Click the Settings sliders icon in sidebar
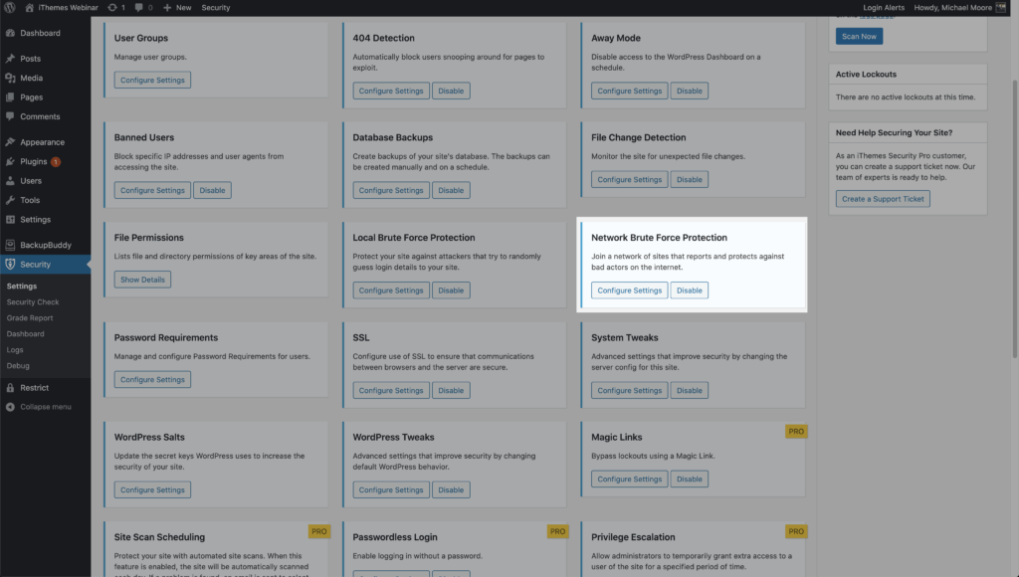 click(x=10, y=220)
